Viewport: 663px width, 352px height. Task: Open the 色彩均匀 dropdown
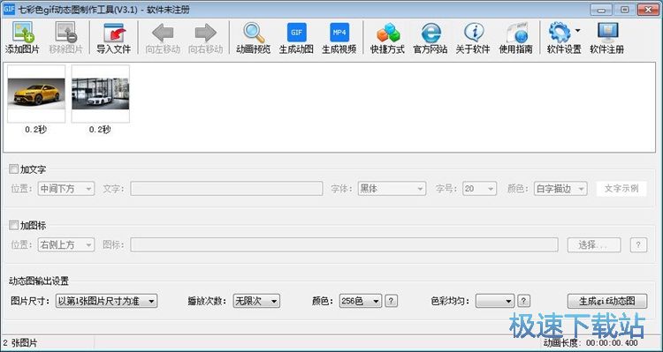[495, 301]
